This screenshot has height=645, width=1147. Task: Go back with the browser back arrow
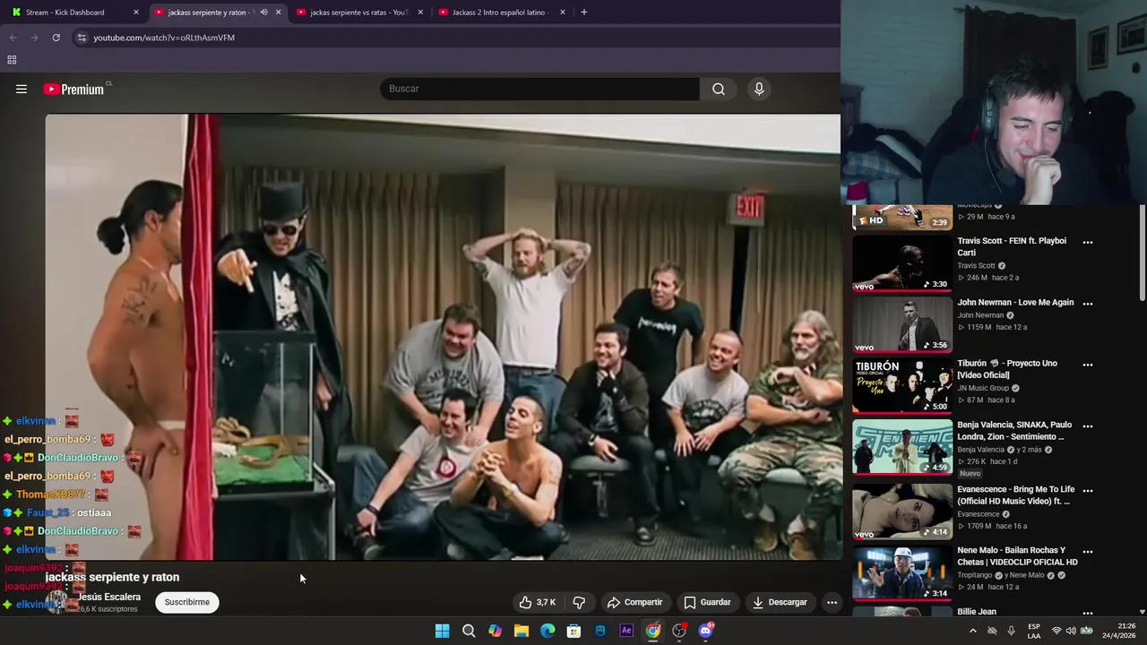coord(13,38)
